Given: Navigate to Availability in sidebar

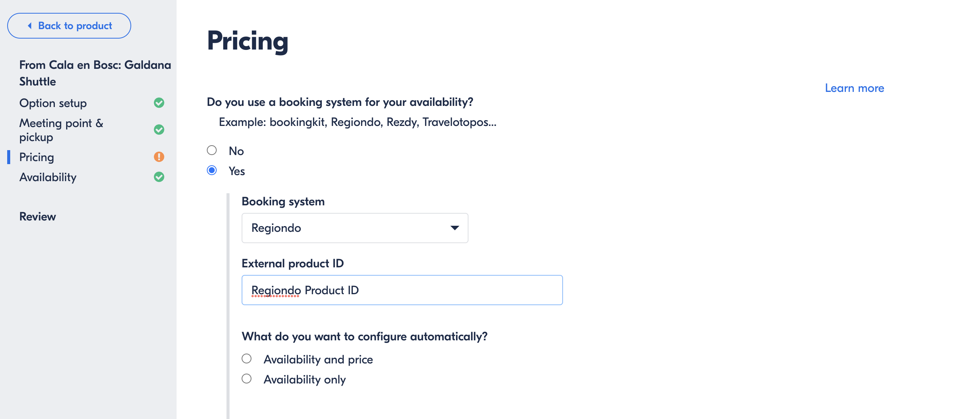Looking at the screenshot, I should [x=48, y=177].
